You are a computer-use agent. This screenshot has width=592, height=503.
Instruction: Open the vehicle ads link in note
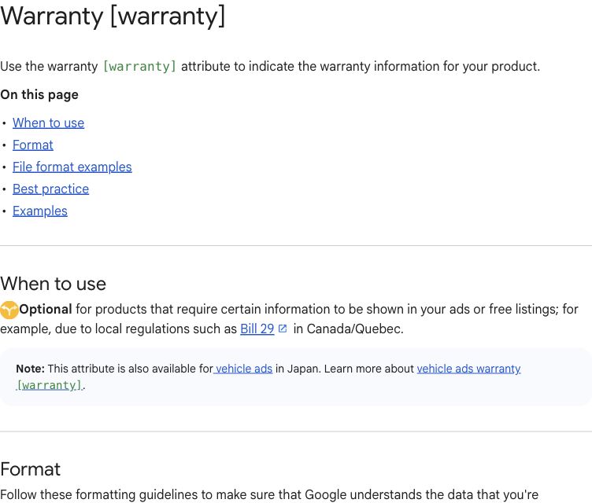click(x=243, y=369)
